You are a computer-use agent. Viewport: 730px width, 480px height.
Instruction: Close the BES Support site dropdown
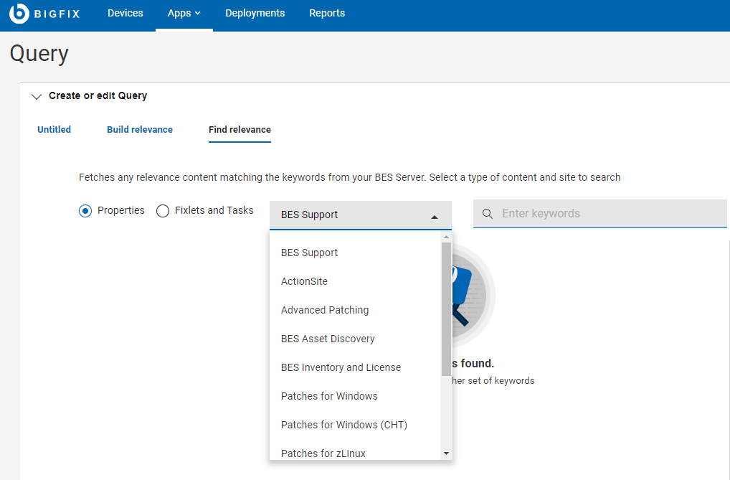point(434,215)
